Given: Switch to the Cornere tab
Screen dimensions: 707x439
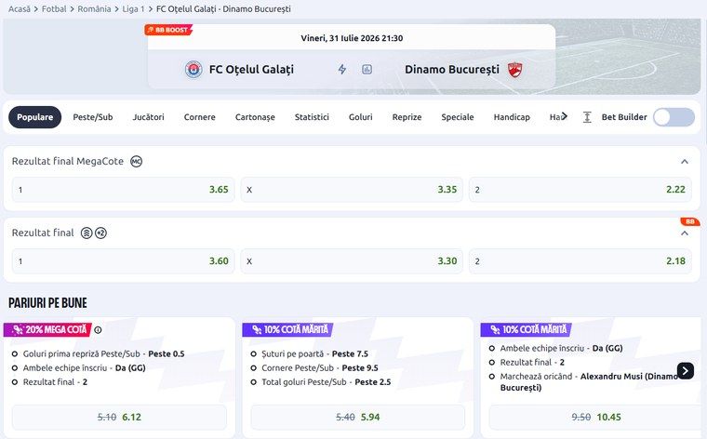Looking at the screenshot, I should click(x=200, y=117).
